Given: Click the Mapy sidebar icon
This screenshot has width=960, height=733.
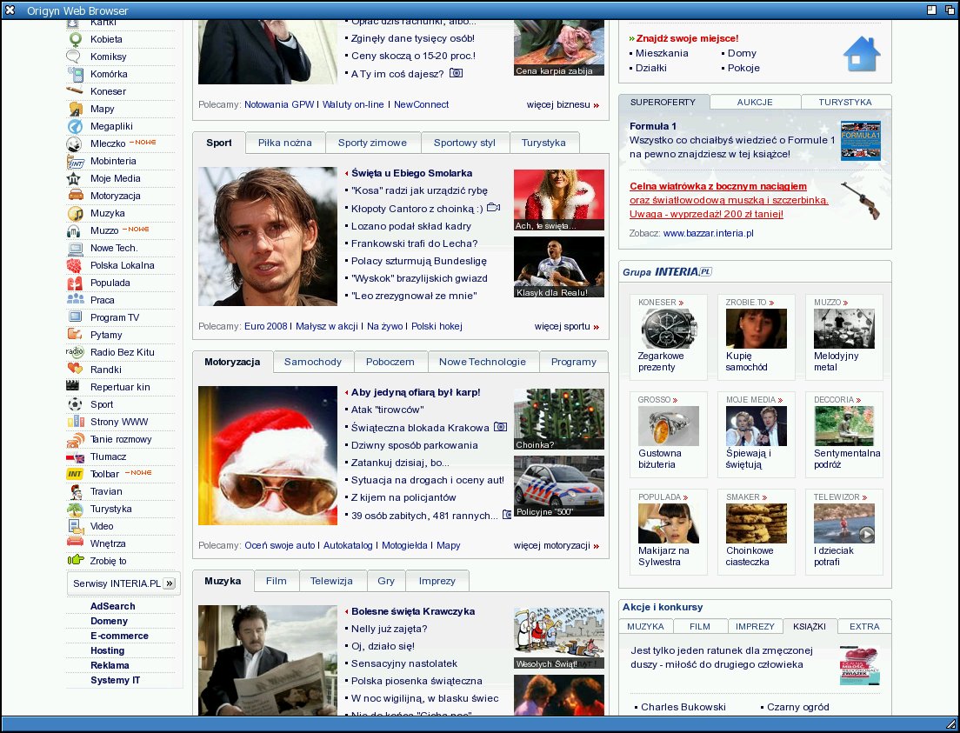Looking at the screenshot, I should [76, 109].
